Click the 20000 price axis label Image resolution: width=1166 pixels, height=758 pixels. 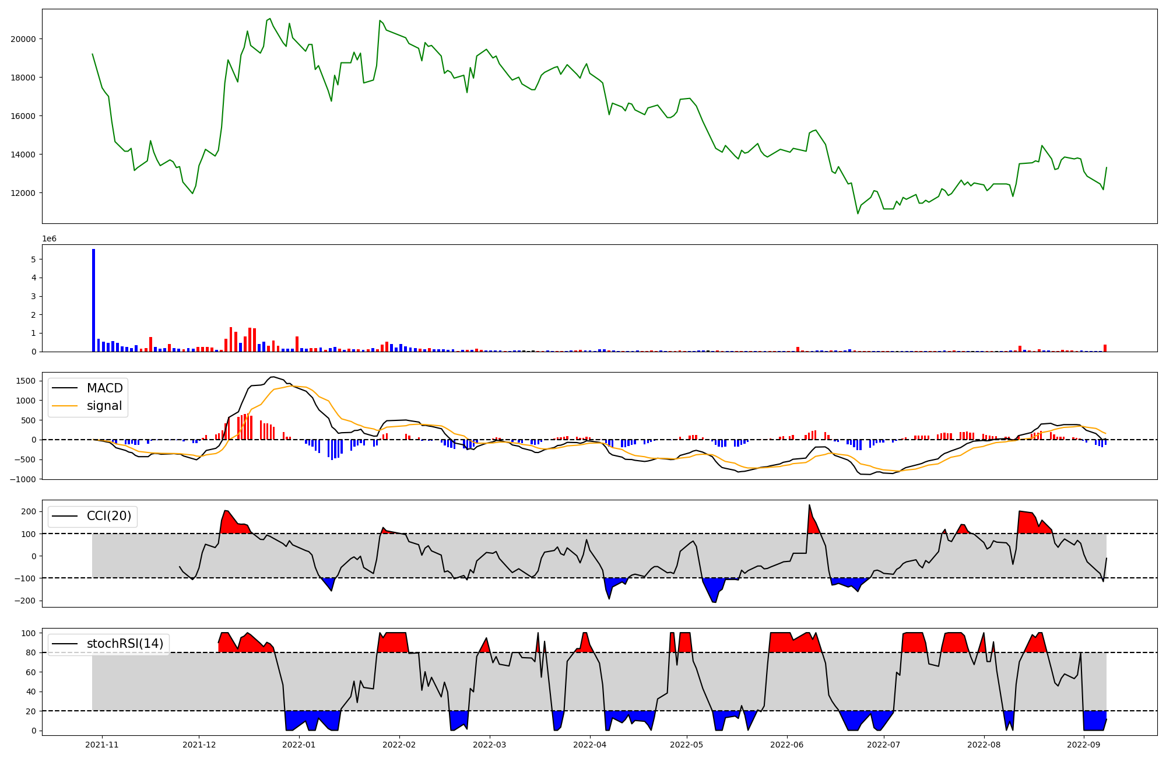pyautogui.click(x=24, y=39)
